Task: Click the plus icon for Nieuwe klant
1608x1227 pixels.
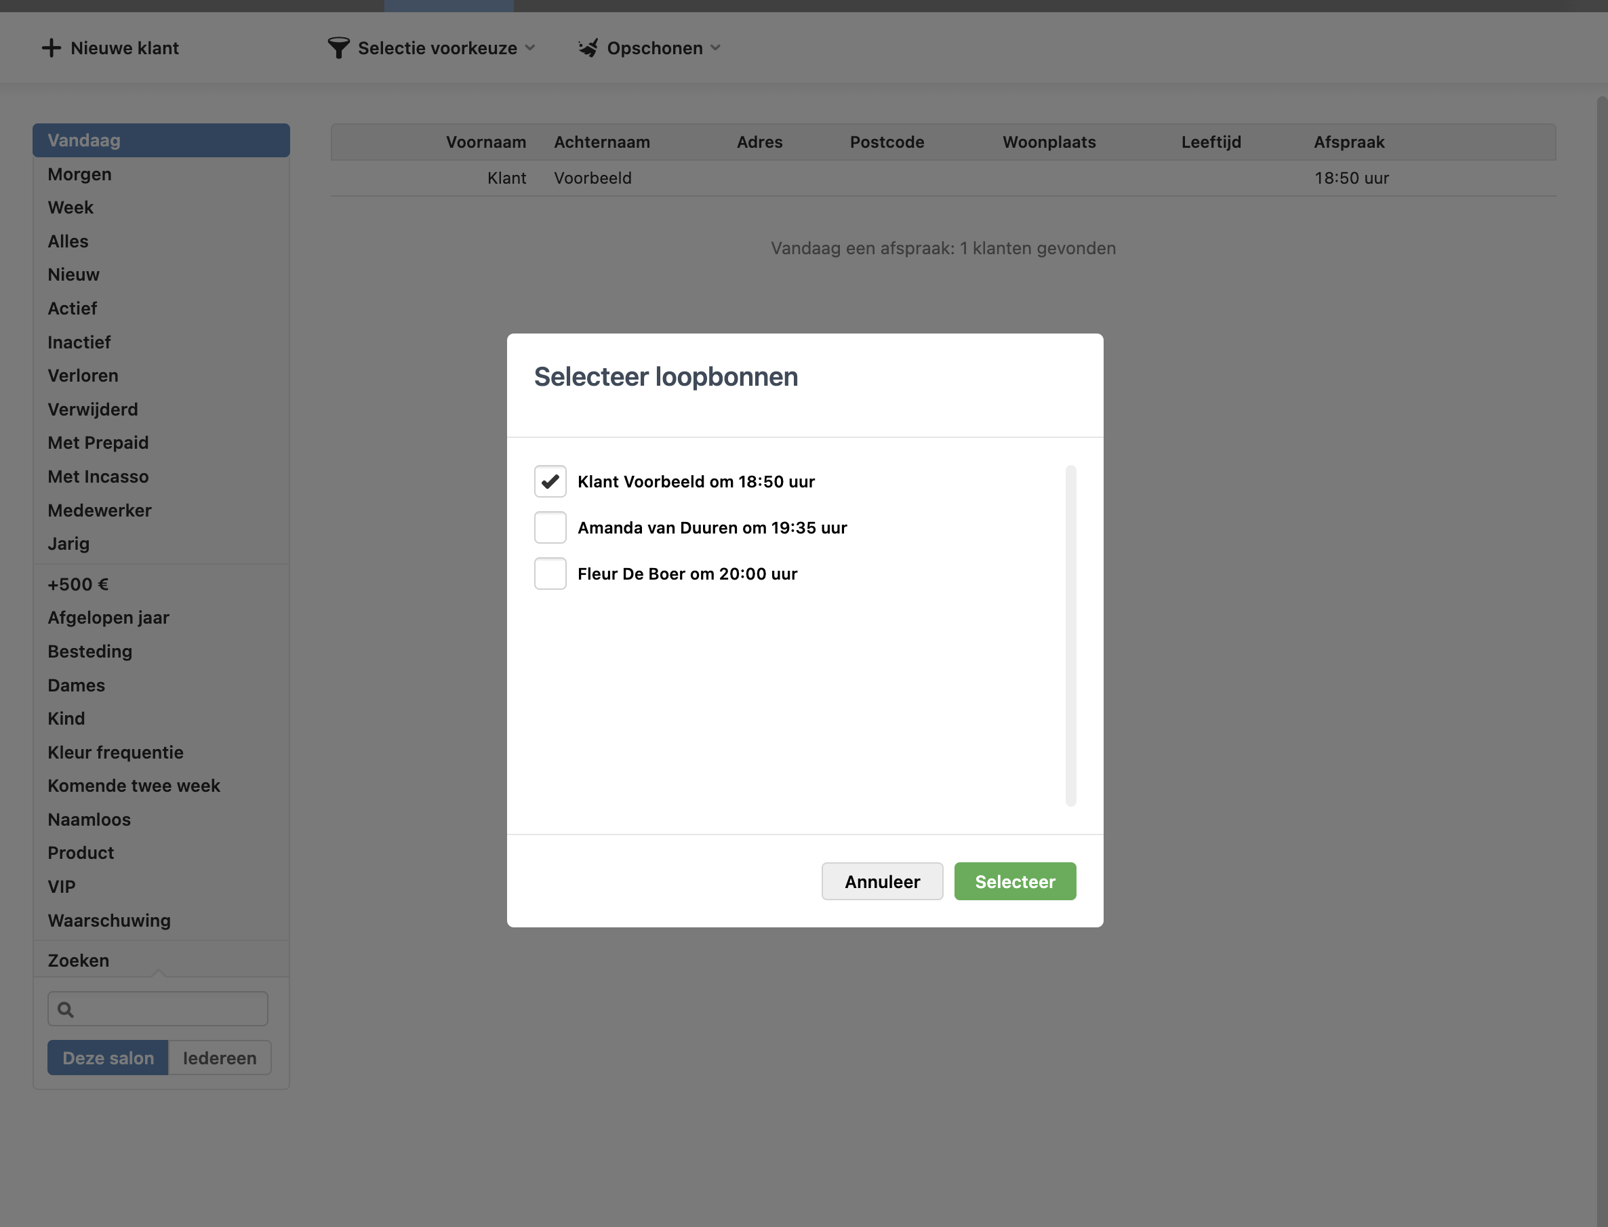Action: 51,48
